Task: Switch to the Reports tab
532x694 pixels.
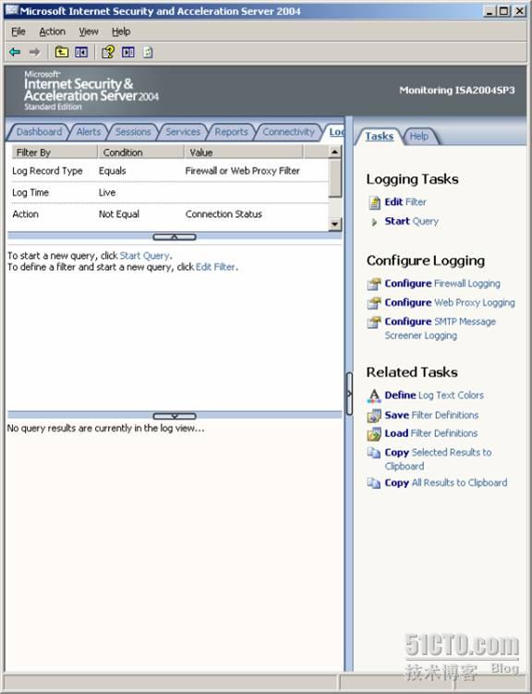Action: (x=231, y=132)
